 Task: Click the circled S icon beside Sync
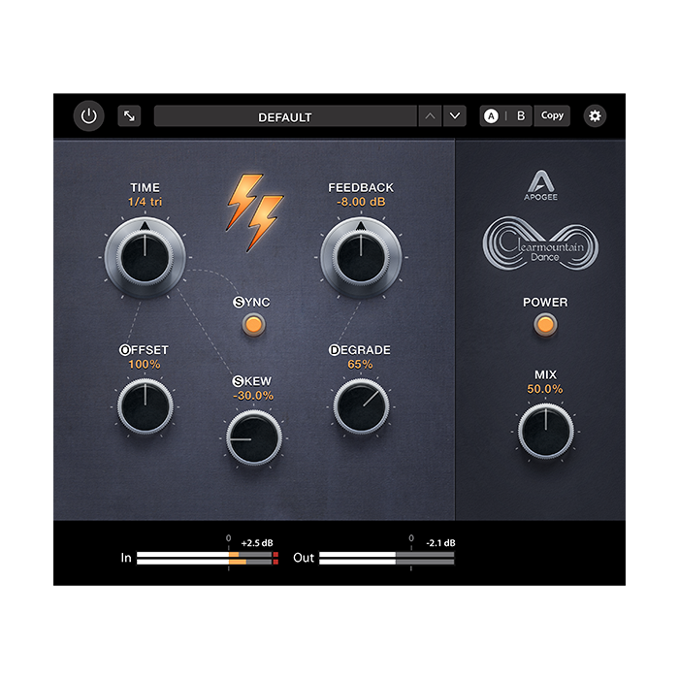click(240, 302)
